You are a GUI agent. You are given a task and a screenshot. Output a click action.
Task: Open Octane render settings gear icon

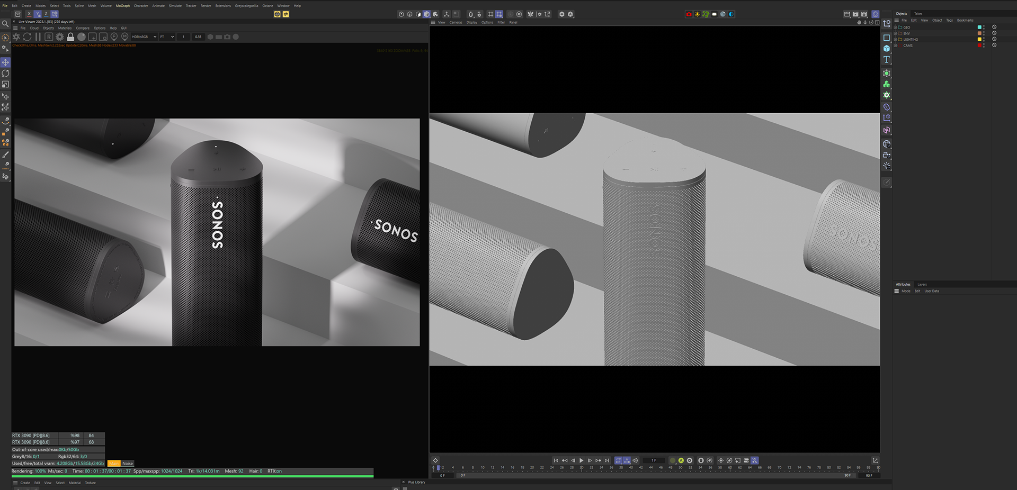click(59, 37)
